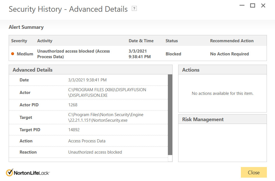Click the scrollbar track below the thumb

click(x=170, y=158)
